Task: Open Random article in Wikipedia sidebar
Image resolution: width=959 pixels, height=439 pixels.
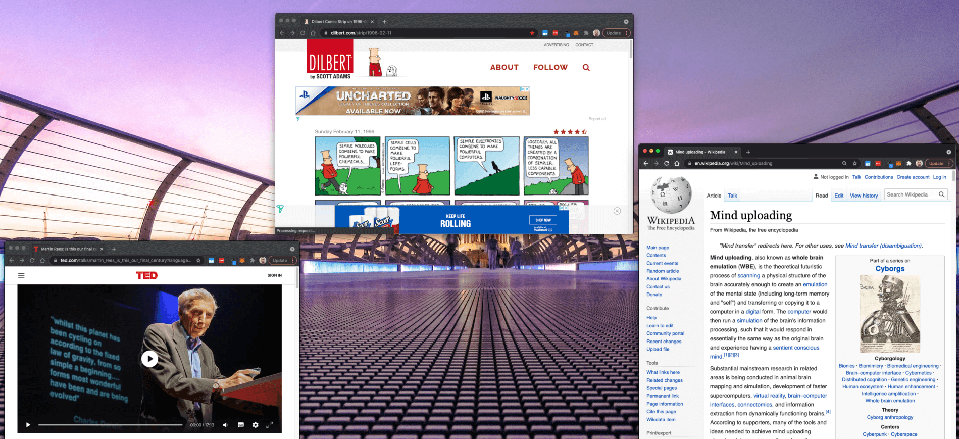Action: [663, 271]
